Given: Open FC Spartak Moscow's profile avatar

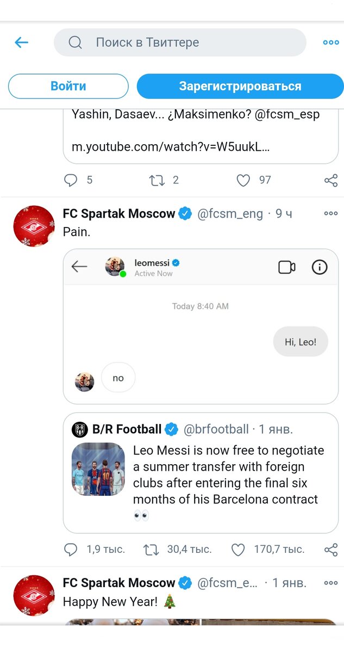Looking at the screenshot, I should (34, 226).
